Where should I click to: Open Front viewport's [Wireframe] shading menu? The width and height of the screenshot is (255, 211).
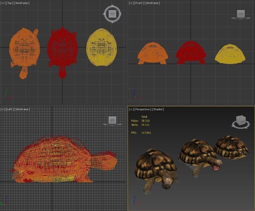152,3
